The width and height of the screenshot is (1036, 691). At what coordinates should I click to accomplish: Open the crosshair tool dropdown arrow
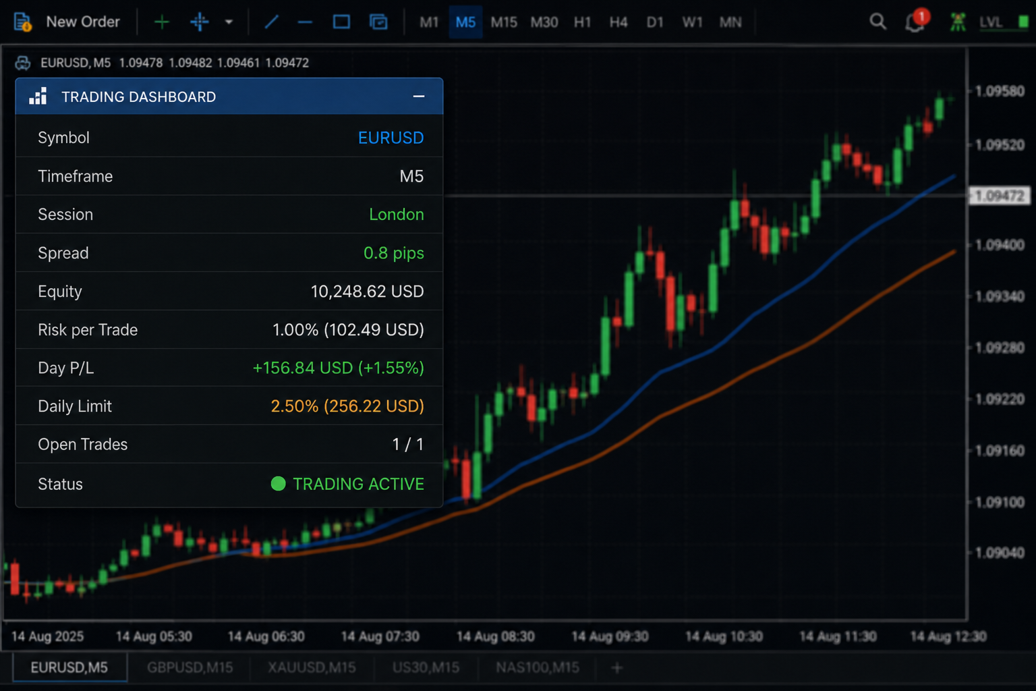pos(229,22)
